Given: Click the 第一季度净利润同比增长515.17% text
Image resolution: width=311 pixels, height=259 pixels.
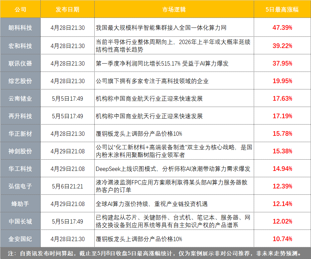Looking at the screenshot, I should point(162,63).
